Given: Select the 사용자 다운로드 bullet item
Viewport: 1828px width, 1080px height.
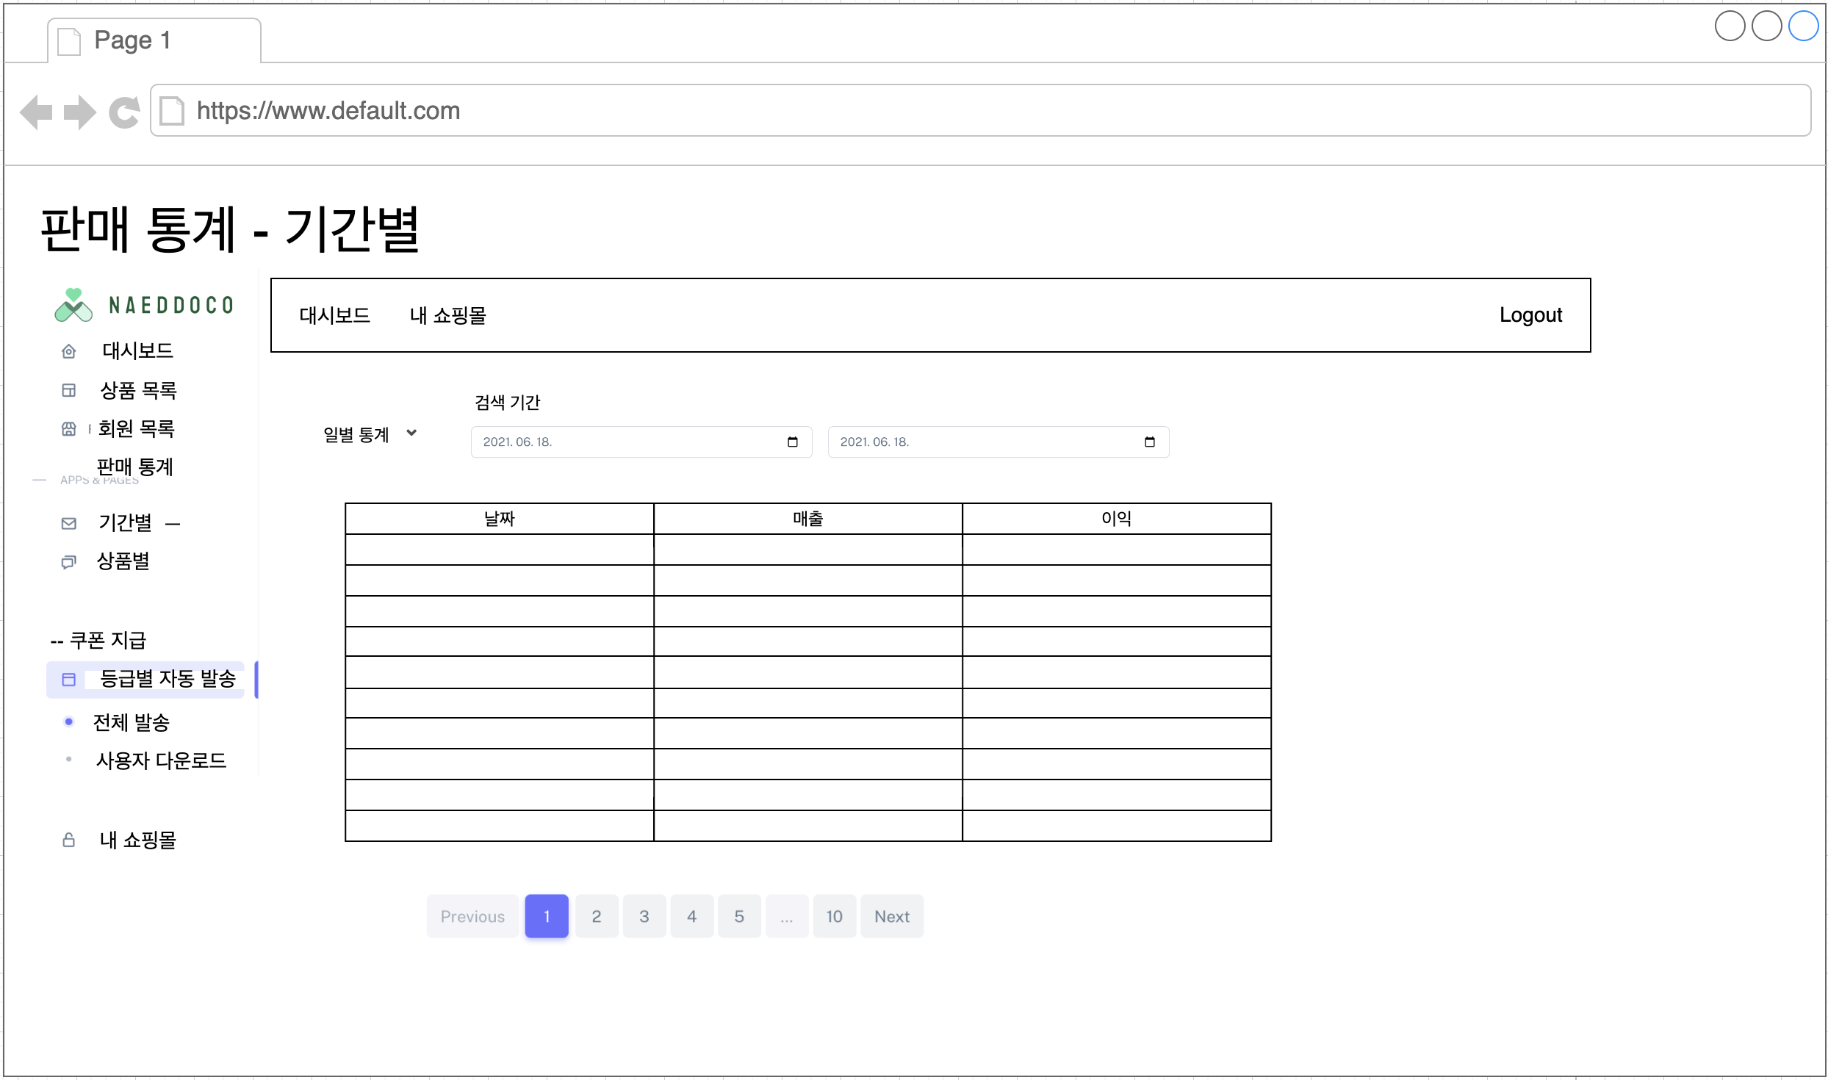Looking at the screenshot, I should 68,760.
